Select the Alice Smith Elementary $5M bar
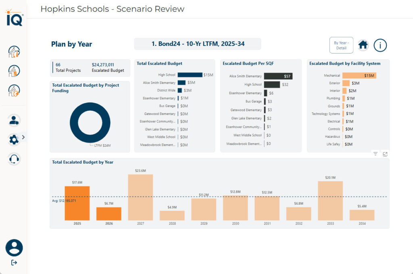The height and width of the screenshot is (274, 413). (x=182, y=83)
